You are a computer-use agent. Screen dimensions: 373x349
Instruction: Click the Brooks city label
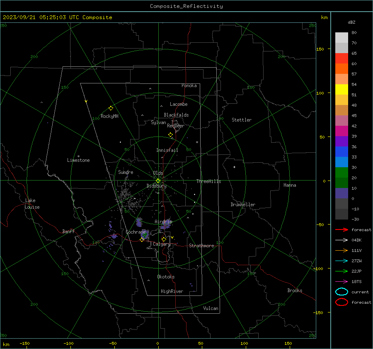295,290
